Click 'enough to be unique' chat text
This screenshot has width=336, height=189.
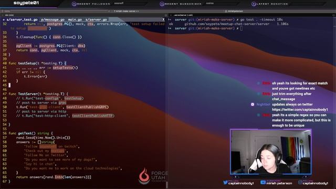(288, 125)
